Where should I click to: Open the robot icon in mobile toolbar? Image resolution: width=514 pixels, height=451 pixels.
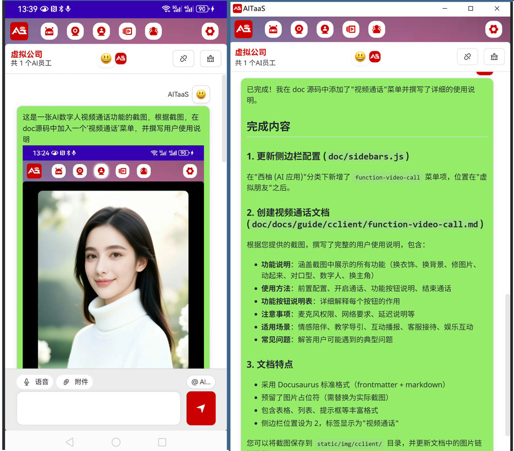point(49,31)
